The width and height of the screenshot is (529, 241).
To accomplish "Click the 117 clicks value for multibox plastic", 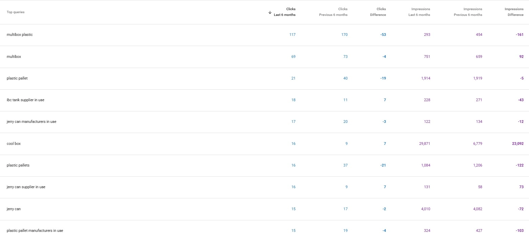I will tap(292, 35).
